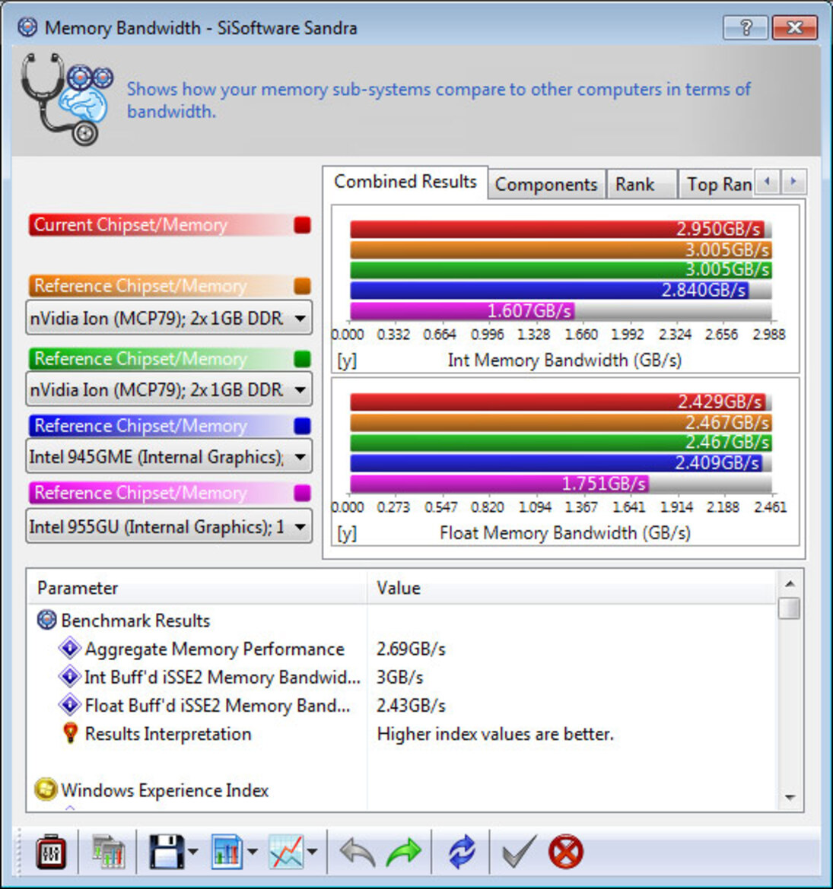Click the results list scroll down arrow
Viewport: 833px width, 889px height.
click(790, 798)
